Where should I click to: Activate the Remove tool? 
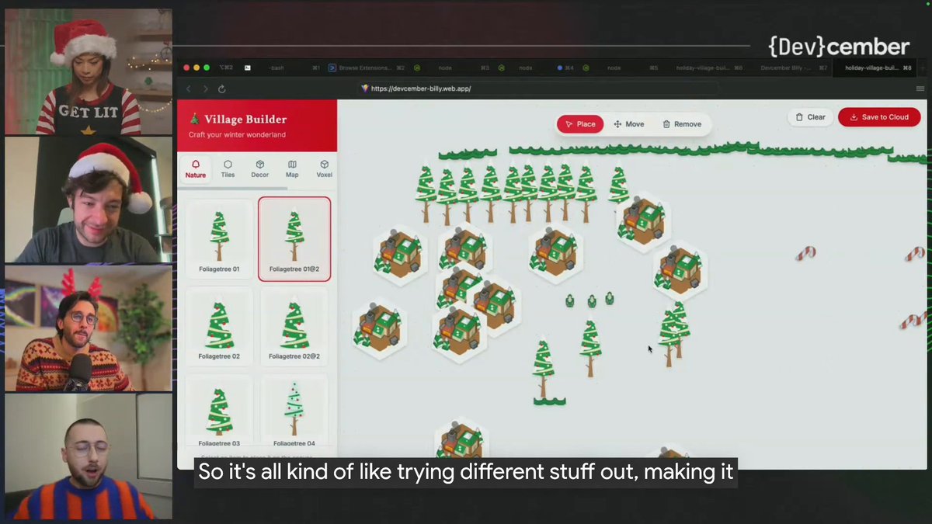point(682,124)
